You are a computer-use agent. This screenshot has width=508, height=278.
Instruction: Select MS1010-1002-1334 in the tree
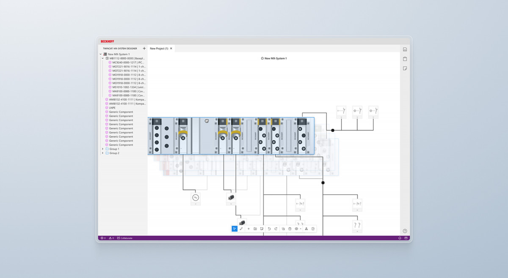129,87
